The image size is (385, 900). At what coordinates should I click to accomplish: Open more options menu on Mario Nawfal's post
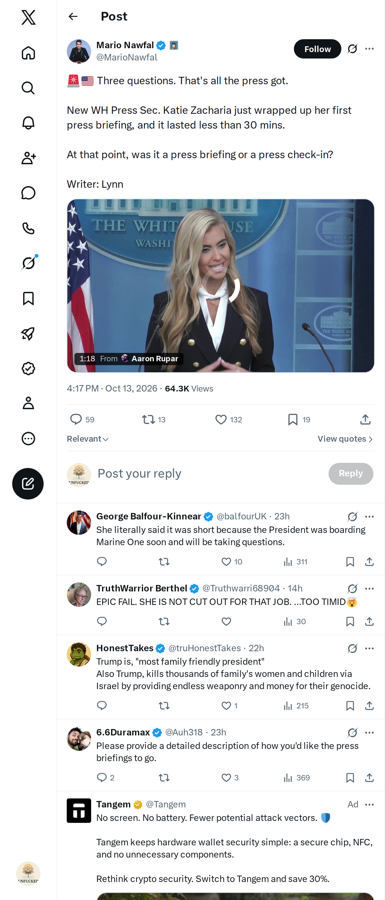pyautogui.click(x=369, y=49)
